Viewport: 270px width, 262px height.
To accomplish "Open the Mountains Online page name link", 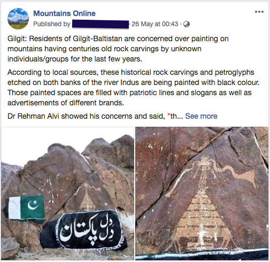I will point(64,13).
